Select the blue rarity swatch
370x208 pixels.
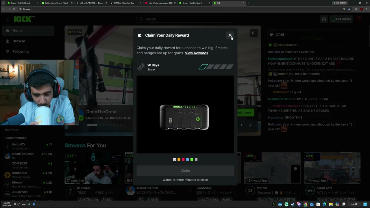click(x=188, y=159)
